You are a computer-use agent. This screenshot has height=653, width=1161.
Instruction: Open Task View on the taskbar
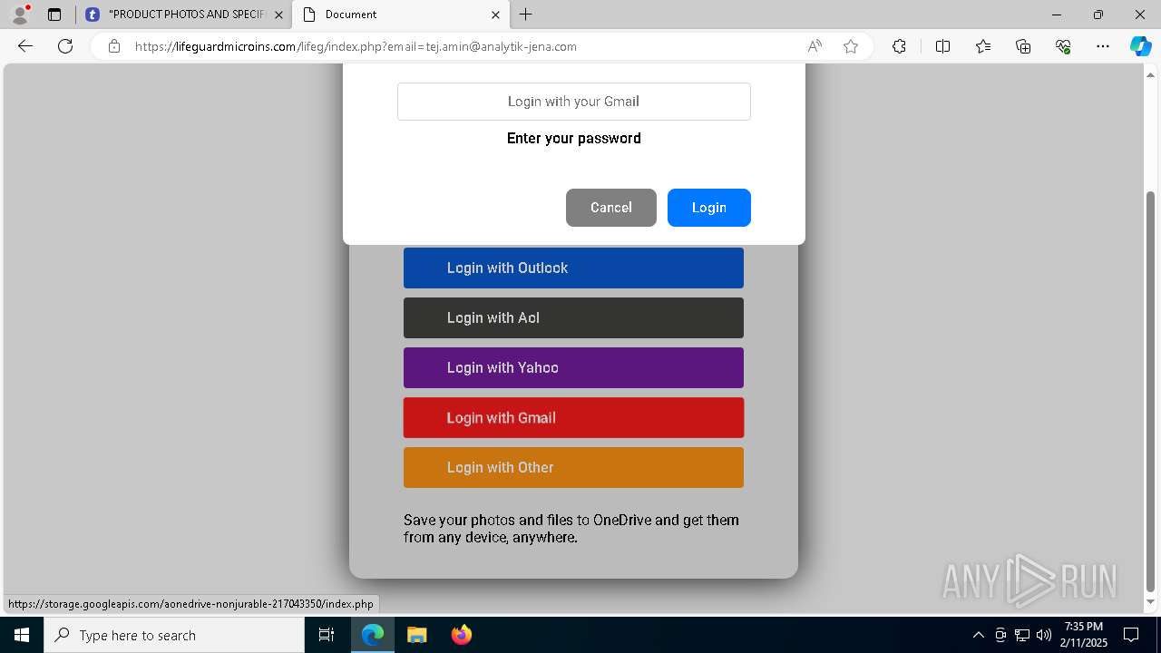(327, 635)
